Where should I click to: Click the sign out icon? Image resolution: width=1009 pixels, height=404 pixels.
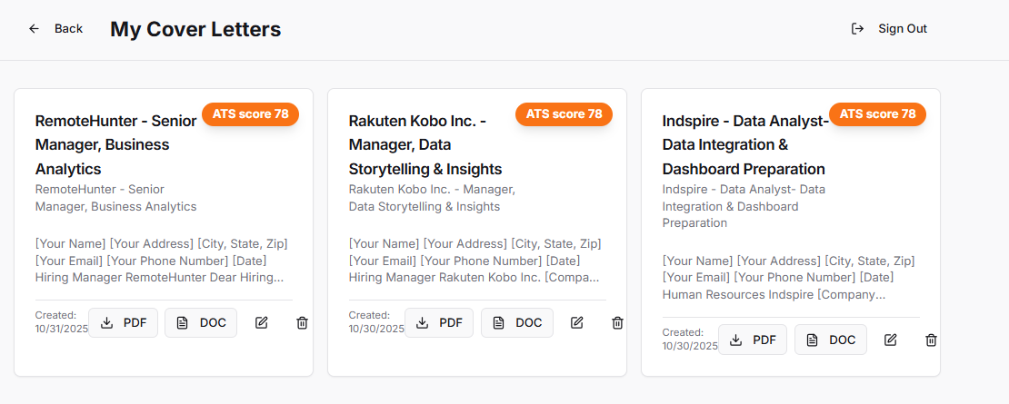pyautogui.click(x=857, y=29)
